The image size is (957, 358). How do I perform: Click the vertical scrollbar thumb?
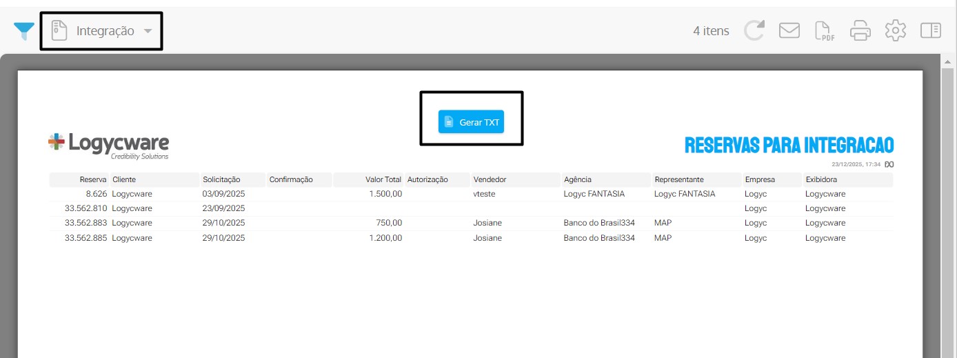949,207
